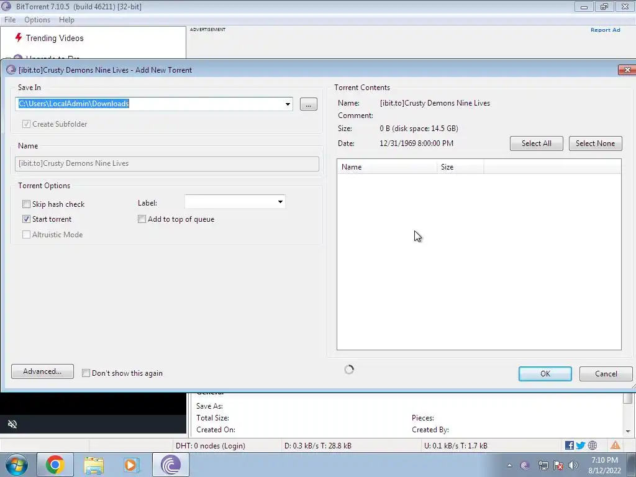Sort by the Size column header

[x=460, y=167]
